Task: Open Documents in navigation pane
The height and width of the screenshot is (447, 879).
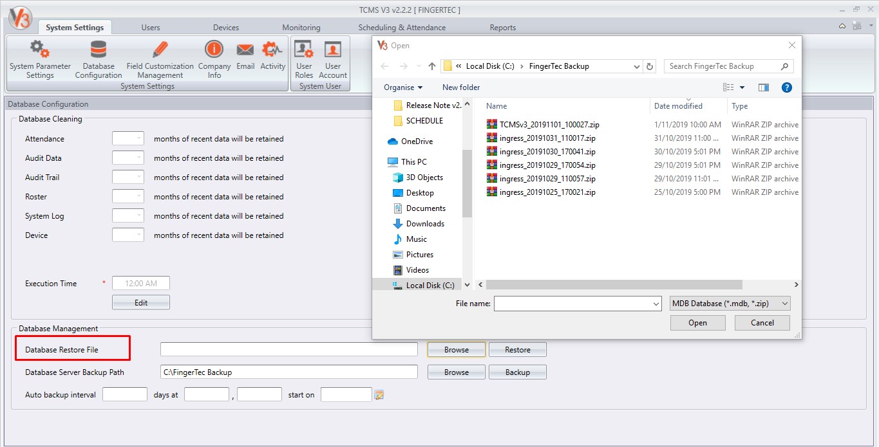Action: click(x=419, y=208)
